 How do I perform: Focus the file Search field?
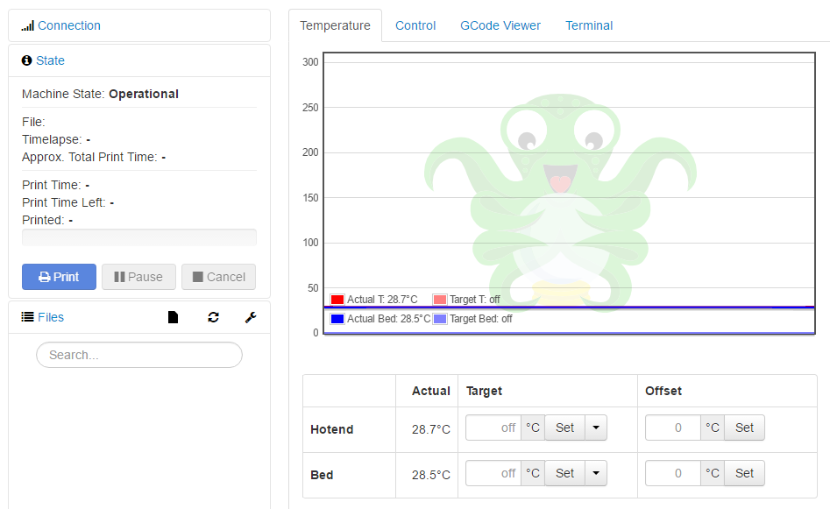point(139,355)
